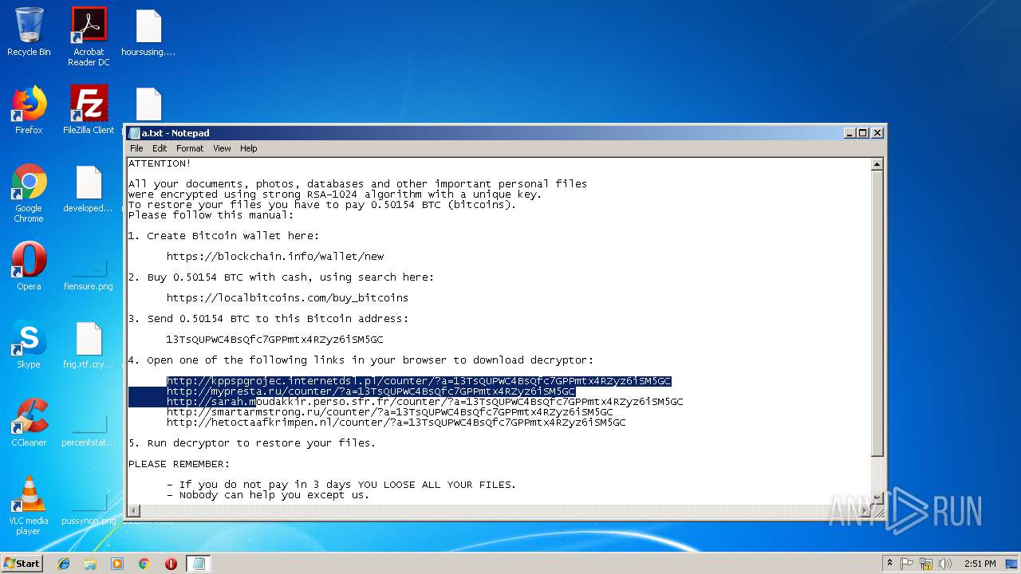1021x574 pixels.
Task: Open Internet Explorer from taskbar
Action: (64, 564)
